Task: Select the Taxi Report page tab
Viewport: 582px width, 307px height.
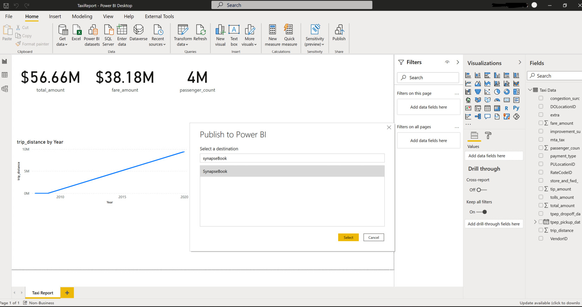Action: pyautogui.click(x=43, y=293)
